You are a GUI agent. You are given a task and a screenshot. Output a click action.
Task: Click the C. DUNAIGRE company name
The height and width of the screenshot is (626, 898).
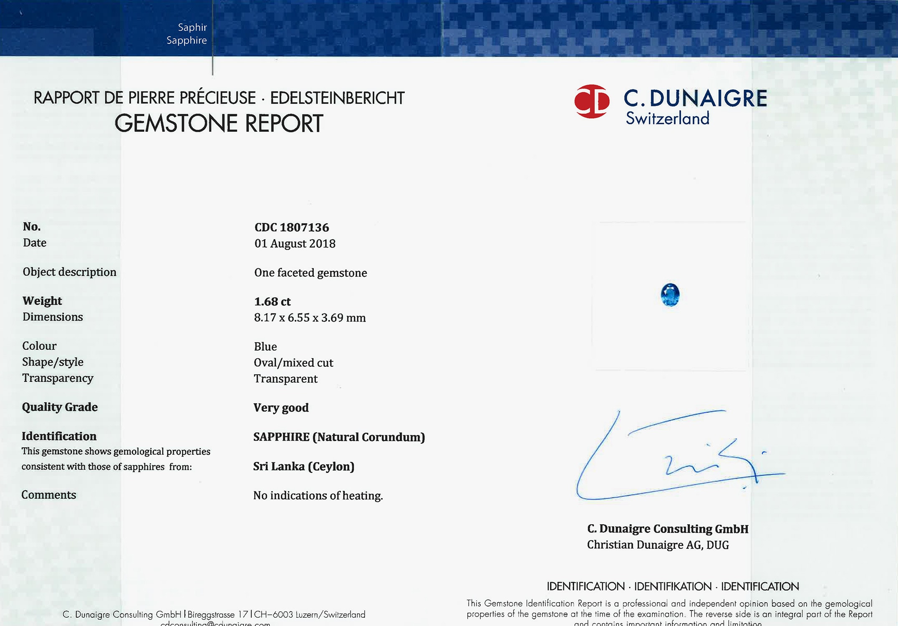[695, 98]
